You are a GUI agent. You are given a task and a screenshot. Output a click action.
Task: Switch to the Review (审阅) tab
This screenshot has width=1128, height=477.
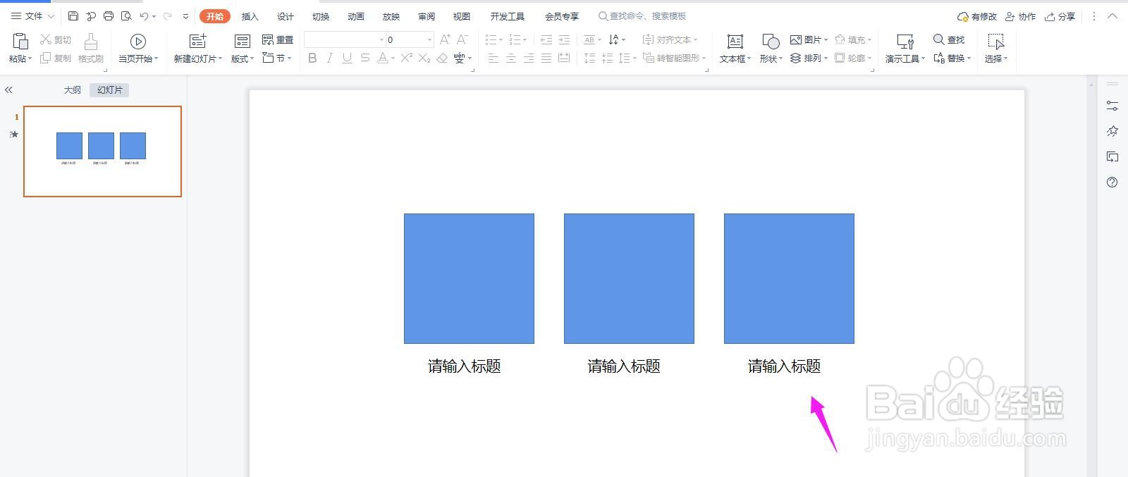pyautogui.click(x=427, y=16)
